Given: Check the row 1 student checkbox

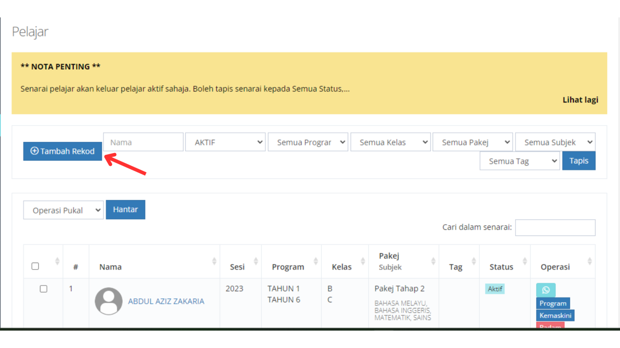Looking at the screenshot, I should coord(44,289).
